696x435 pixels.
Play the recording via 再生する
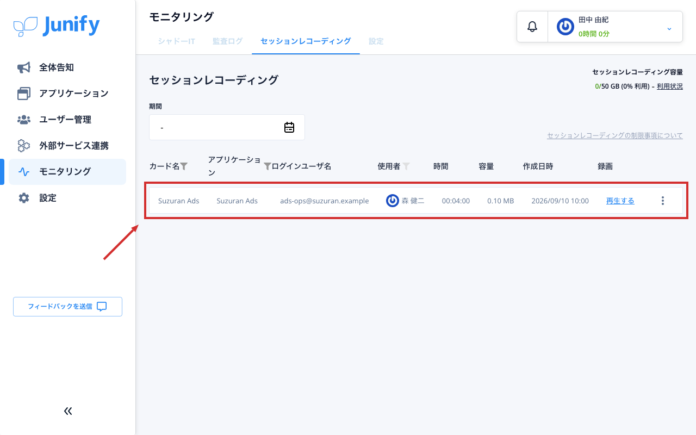620,201
